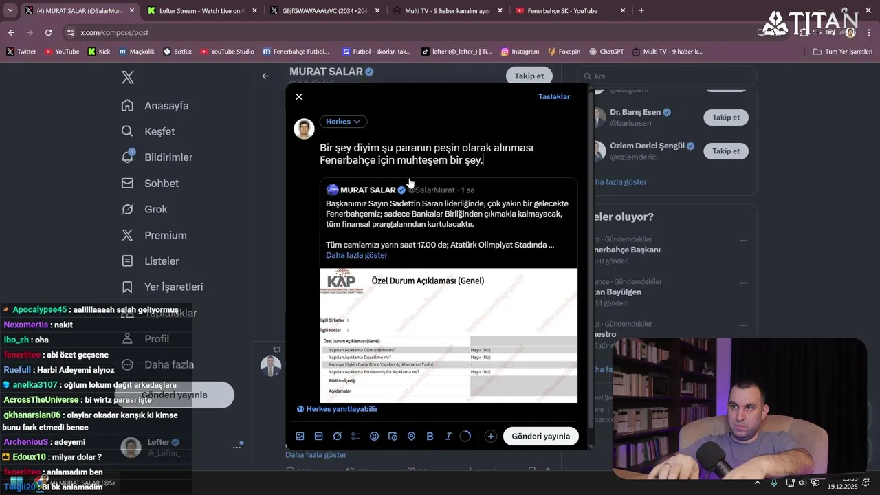Image resolution: width=880 pixels, height=495 pixels.
Task: Toggle bold formatting in composer
Action: tap(430, 437)
